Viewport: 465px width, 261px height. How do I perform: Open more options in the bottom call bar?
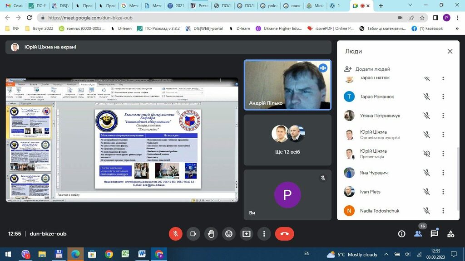pos(264,234)
